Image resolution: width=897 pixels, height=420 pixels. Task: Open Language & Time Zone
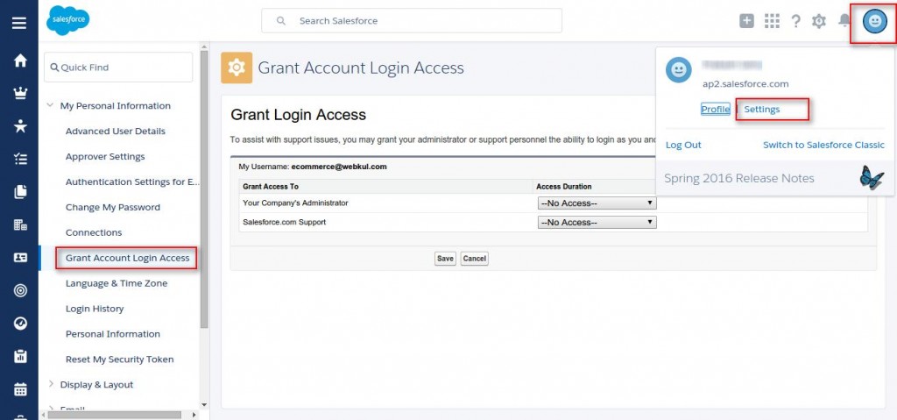[x=117, y=283]
